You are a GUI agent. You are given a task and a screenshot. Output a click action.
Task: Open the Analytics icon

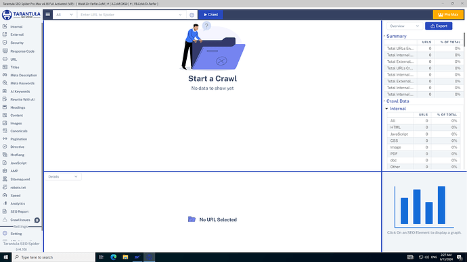[x=5, y=203]
